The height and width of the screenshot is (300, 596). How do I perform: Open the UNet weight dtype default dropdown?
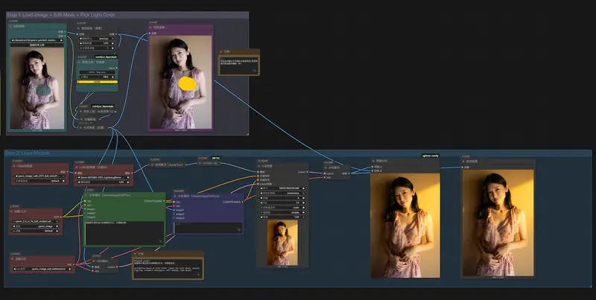[40, 181]
